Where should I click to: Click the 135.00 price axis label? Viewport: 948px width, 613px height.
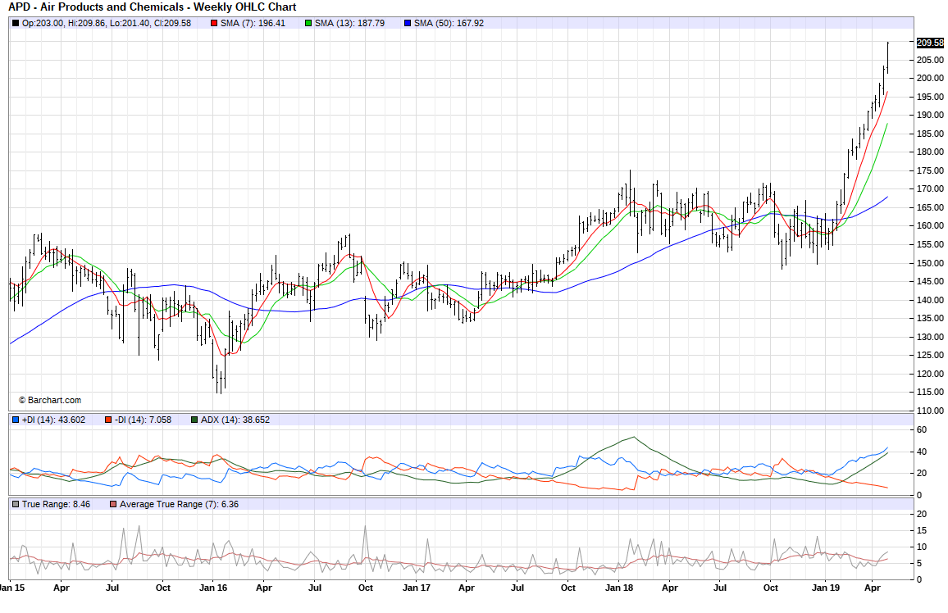tap(930, 318)
